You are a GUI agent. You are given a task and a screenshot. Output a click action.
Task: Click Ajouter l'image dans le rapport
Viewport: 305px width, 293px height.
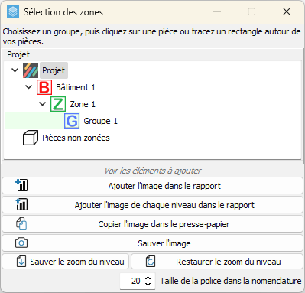pos(152,186)
